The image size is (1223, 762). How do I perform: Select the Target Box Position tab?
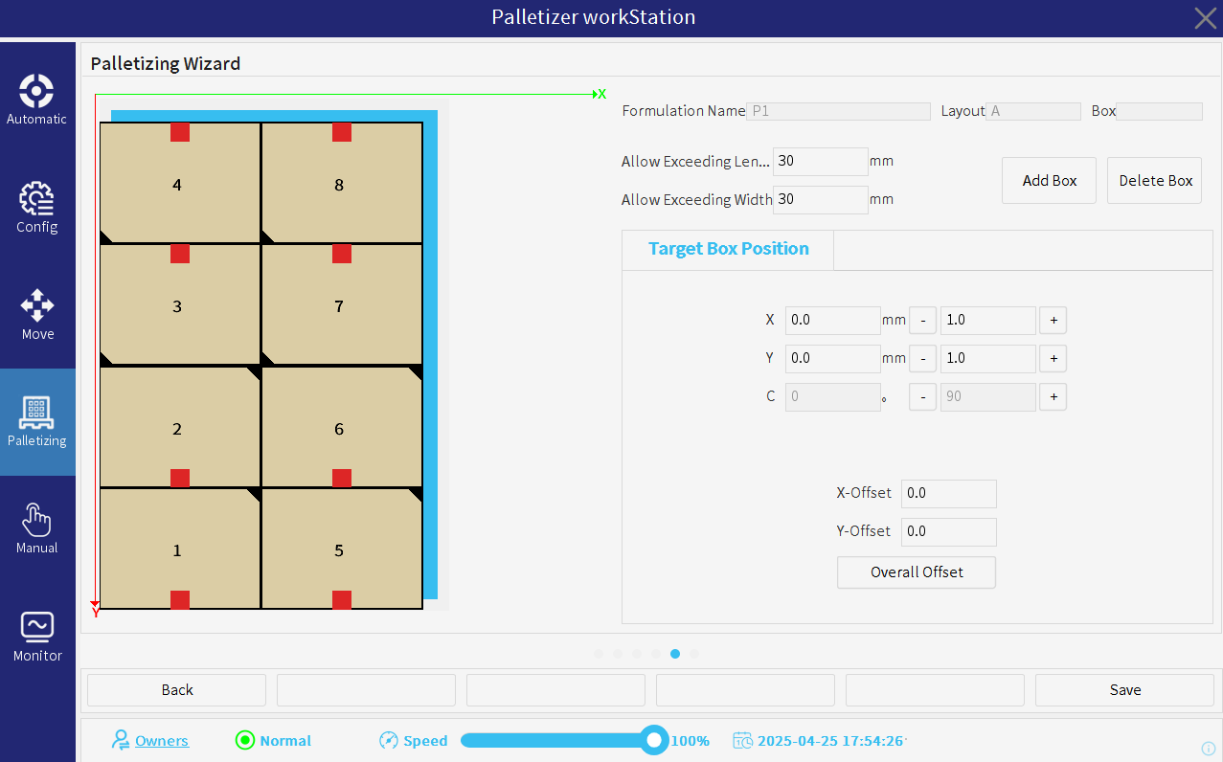coord(728,249)
